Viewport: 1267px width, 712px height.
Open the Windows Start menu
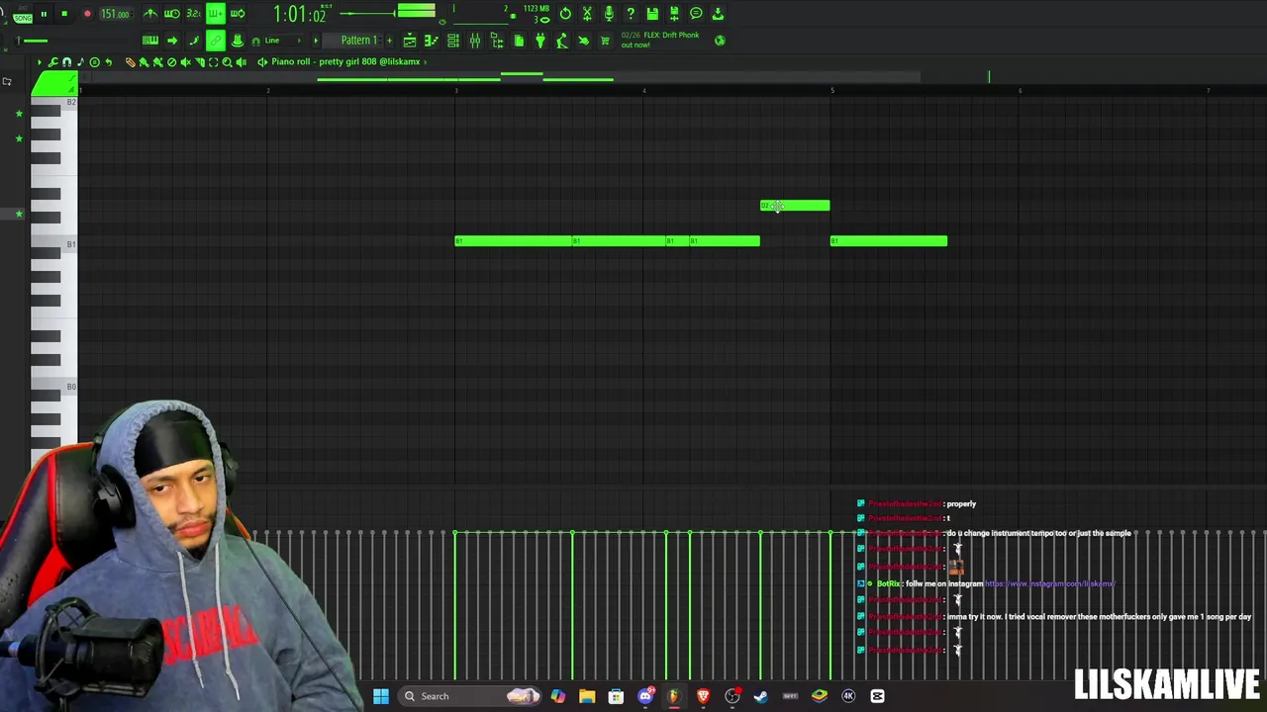(381, 696)
